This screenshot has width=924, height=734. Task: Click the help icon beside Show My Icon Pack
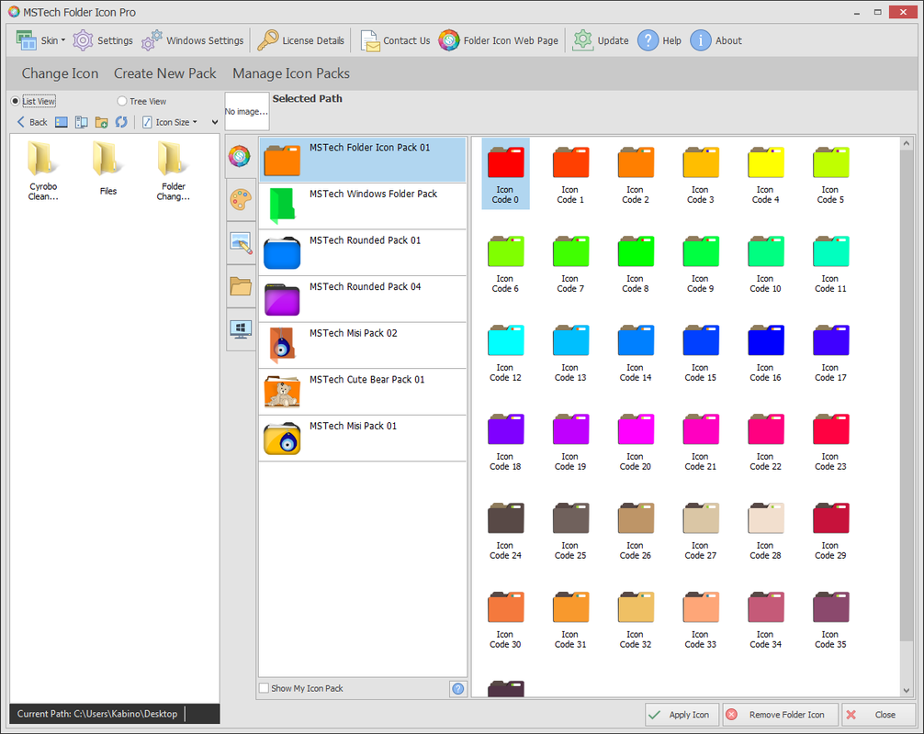pyautogui.click(x=458, y=689)
